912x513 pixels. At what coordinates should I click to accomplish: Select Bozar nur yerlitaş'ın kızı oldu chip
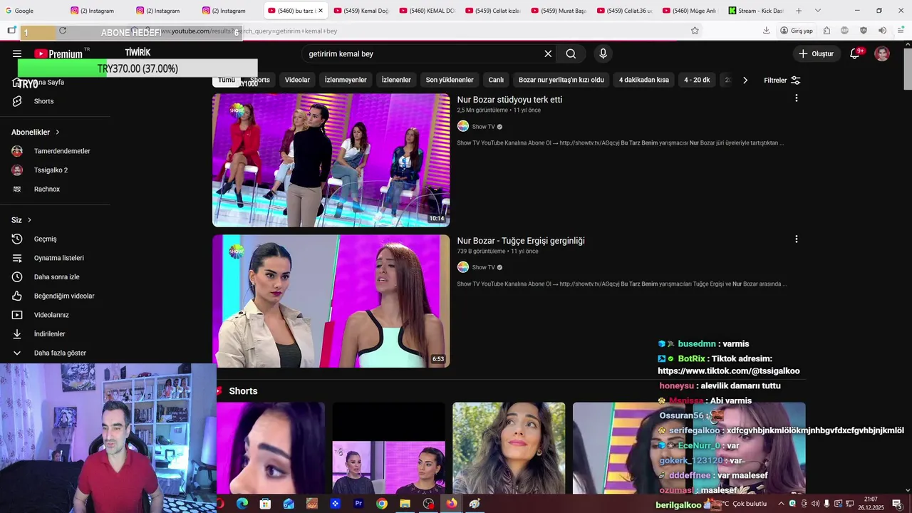tap(561, 80)
